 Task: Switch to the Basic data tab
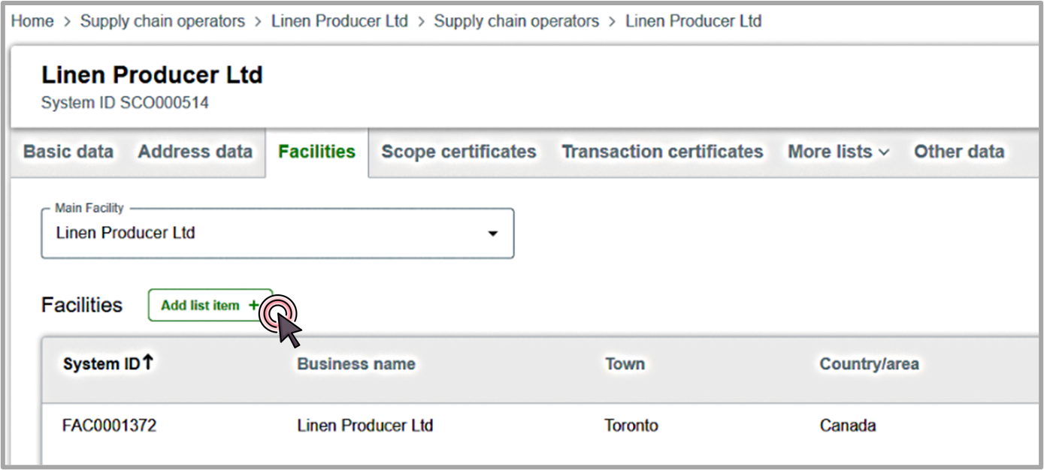tap(68, 152)
